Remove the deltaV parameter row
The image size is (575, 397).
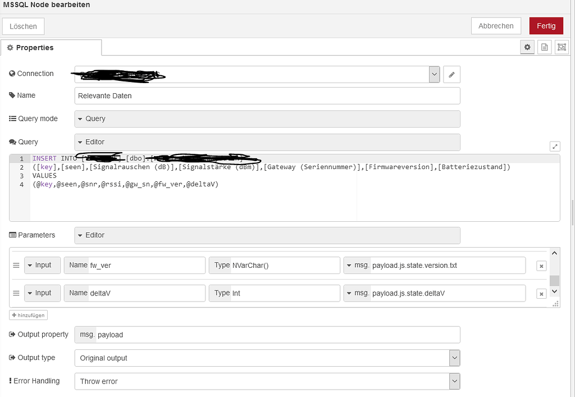point(541,293)
